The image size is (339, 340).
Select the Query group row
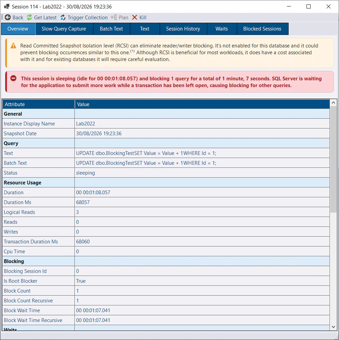pyautogui.click(x=166, y=143)
